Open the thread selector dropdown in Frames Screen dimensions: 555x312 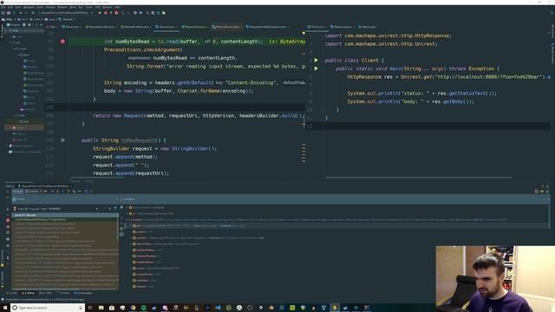pyautogui.click(x=55, y=209)
